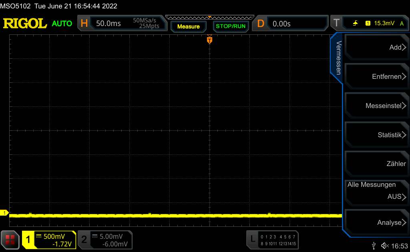This screenshot has width=410, height=252.
Task: Toggle Alle Messungen AUS setting
Action: tap(376, 192)
